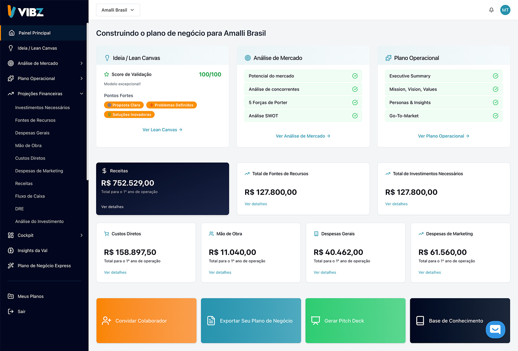This screenshot has height=351, width=518.
Task: Open Fontes de Recursos in sidebar
Action: (x=35, y=120)
